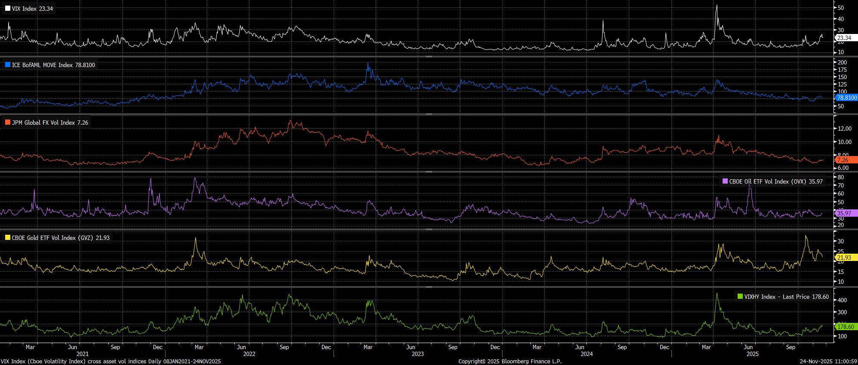Image resolution: width=858 pixels, height=365 pixels.
Task: Select the yellow GVZ legend color square
Action: point(8,238)
